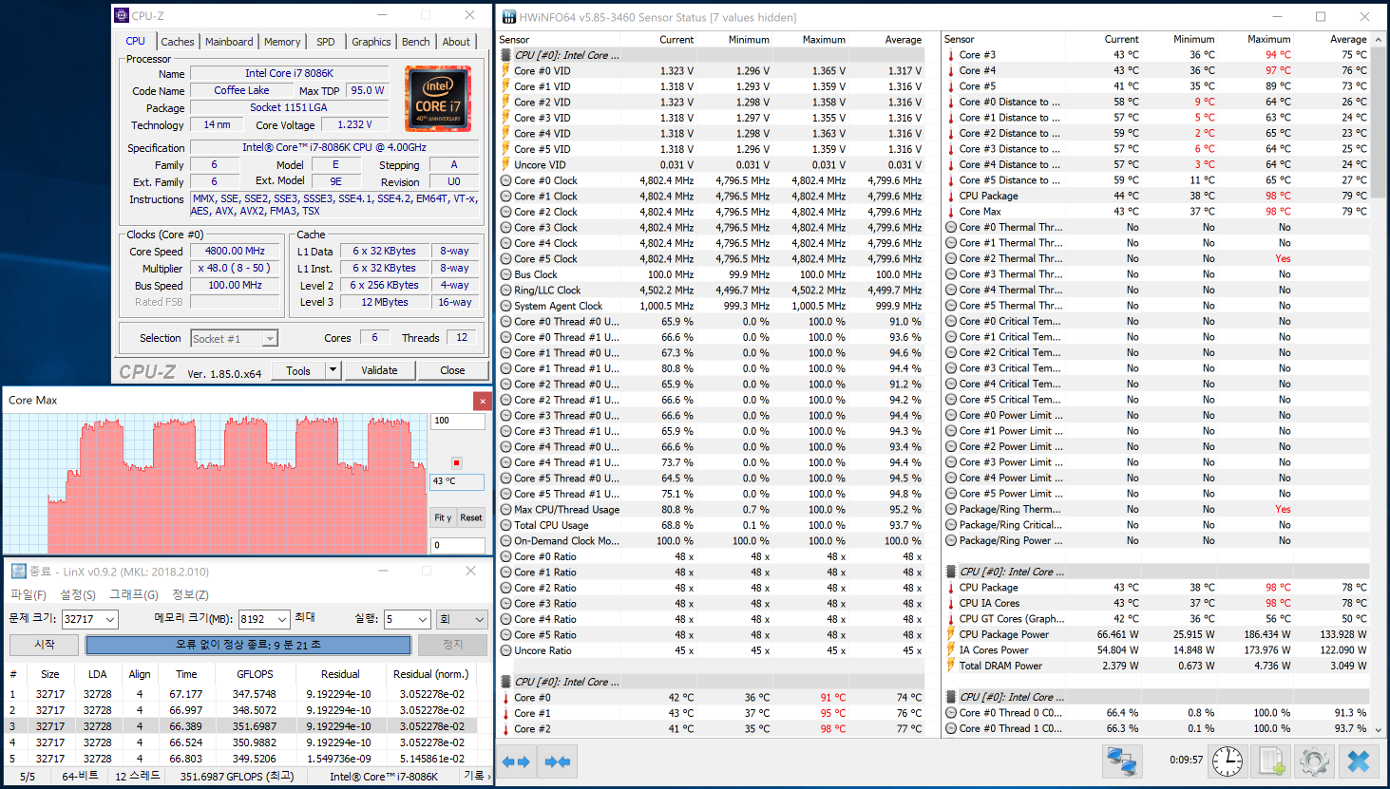
Task: Open the Tools dropdown arrow in CPU-Z
Action: tap(333, 370)
